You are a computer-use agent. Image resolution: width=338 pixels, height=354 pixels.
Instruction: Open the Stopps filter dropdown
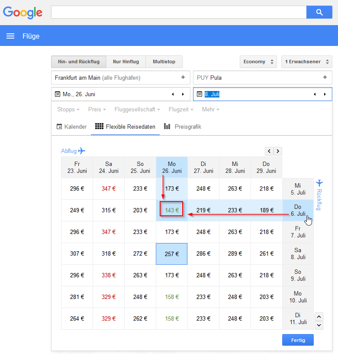(68, 110)
